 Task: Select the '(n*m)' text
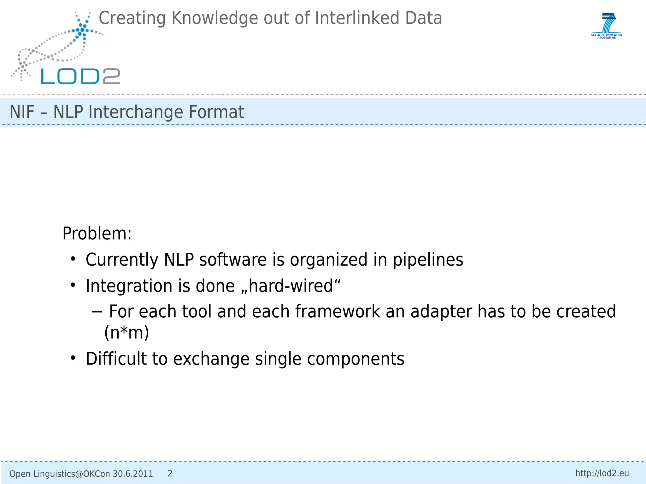126,332
